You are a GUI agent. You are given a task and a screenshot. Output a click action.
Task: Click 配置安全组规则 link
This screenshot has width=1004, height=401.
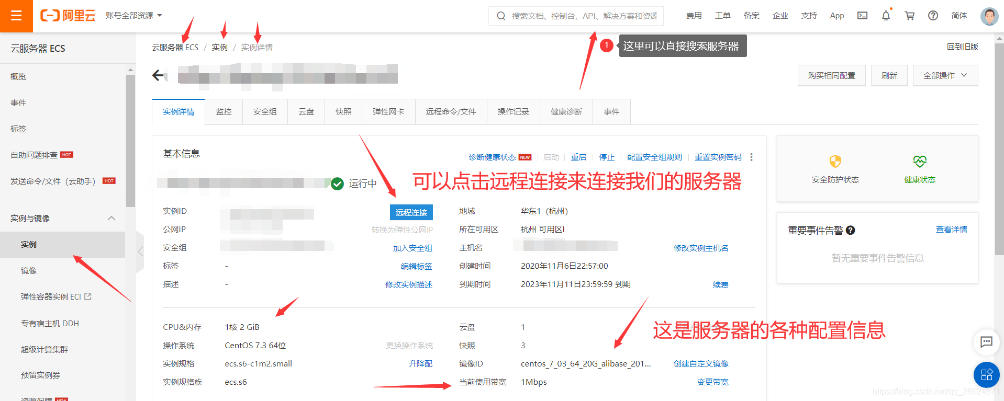654,157
